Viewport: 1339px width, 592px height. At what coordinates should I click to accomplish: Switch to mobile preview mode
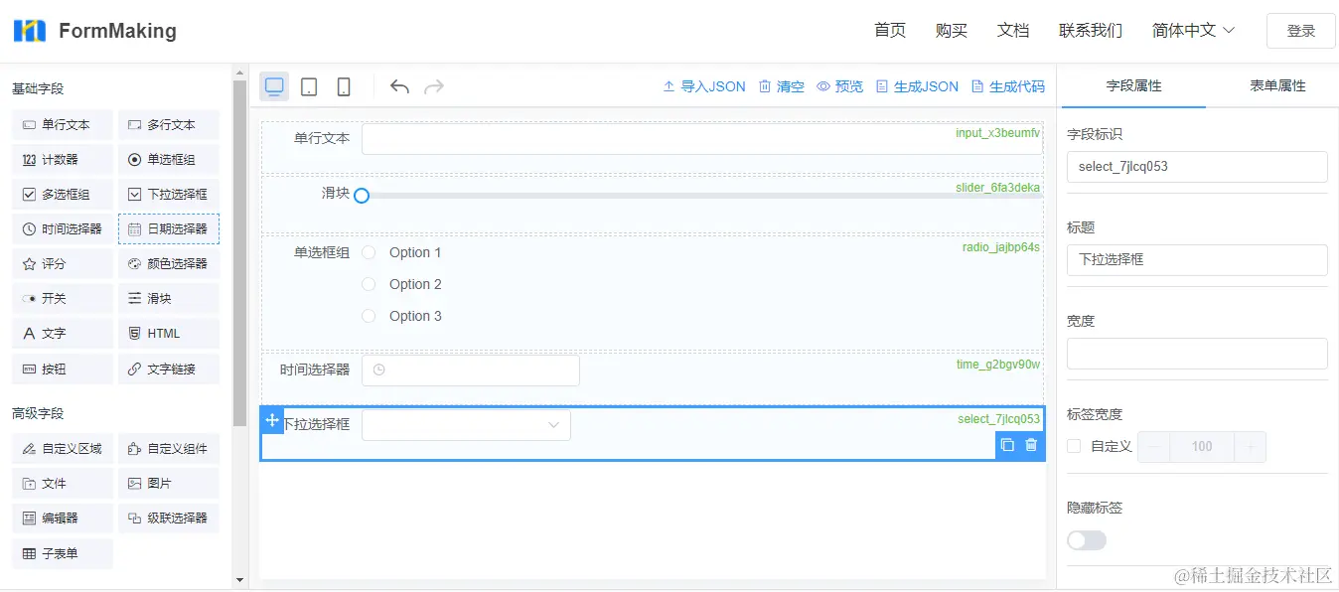tap(343, 86)
